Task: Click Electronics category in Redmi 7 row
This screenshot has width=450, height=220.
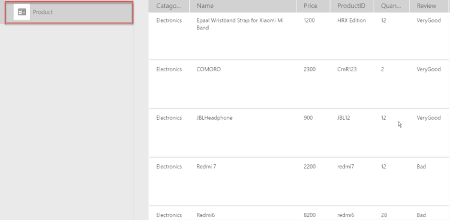Action: [x=169, y=167]
